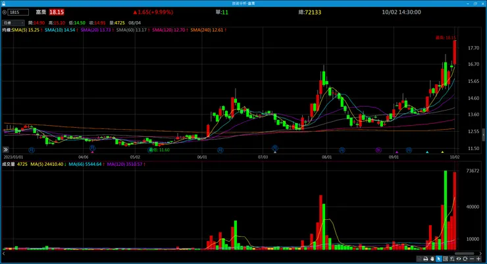Click the purple circle marker before 09/01
This screenshot has height=264, width=487.
pyautogui.click(x=378, y=150)
